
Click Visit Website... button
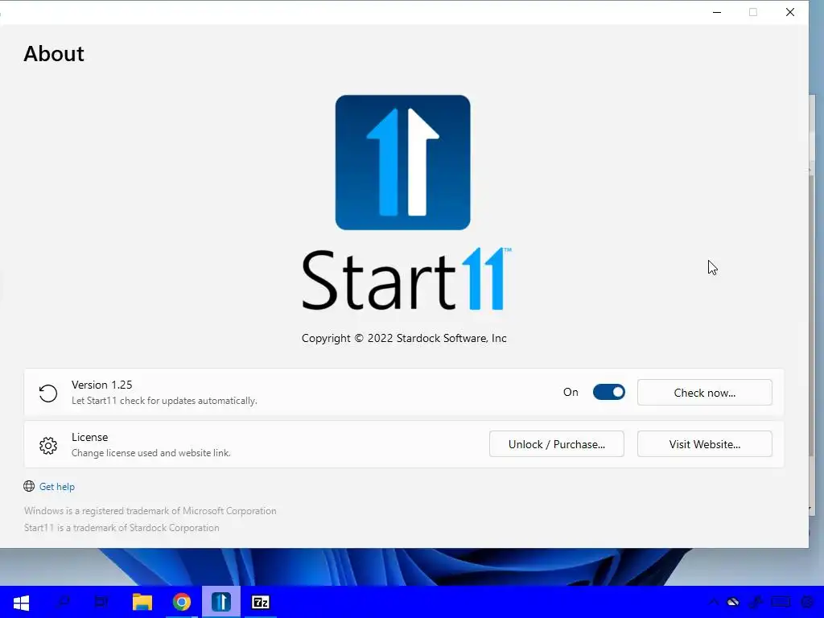[x=704, y=444]
